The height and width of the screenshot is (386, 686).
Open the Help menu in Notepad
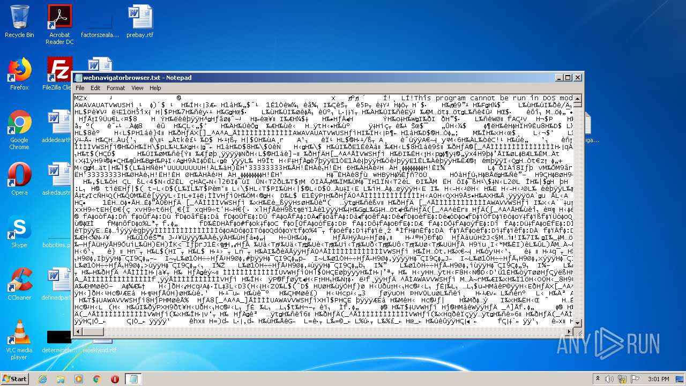pos(155,88)
